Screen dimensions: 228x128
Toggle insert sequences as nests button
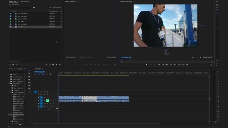point(36,74)
